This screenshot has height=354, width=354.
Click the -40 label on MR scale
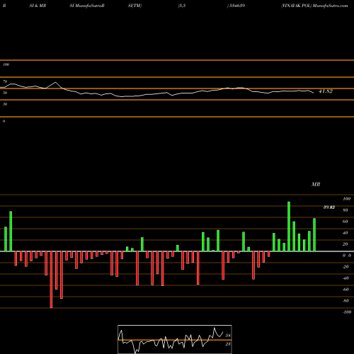click(x=346, y=278)
